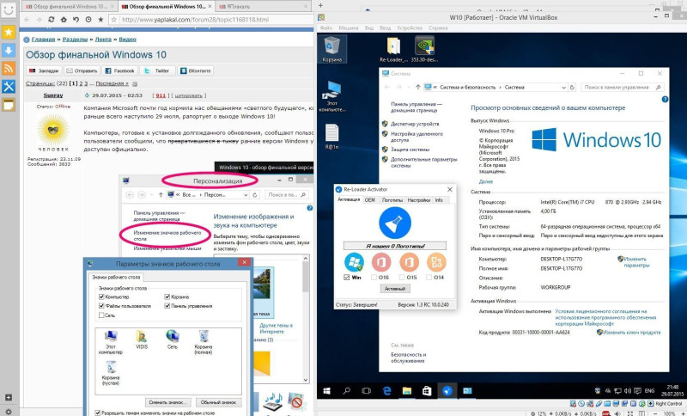The image size is (687, 416).
Task: Open the tools wrench sidebar icon
Action: point(9,86)
